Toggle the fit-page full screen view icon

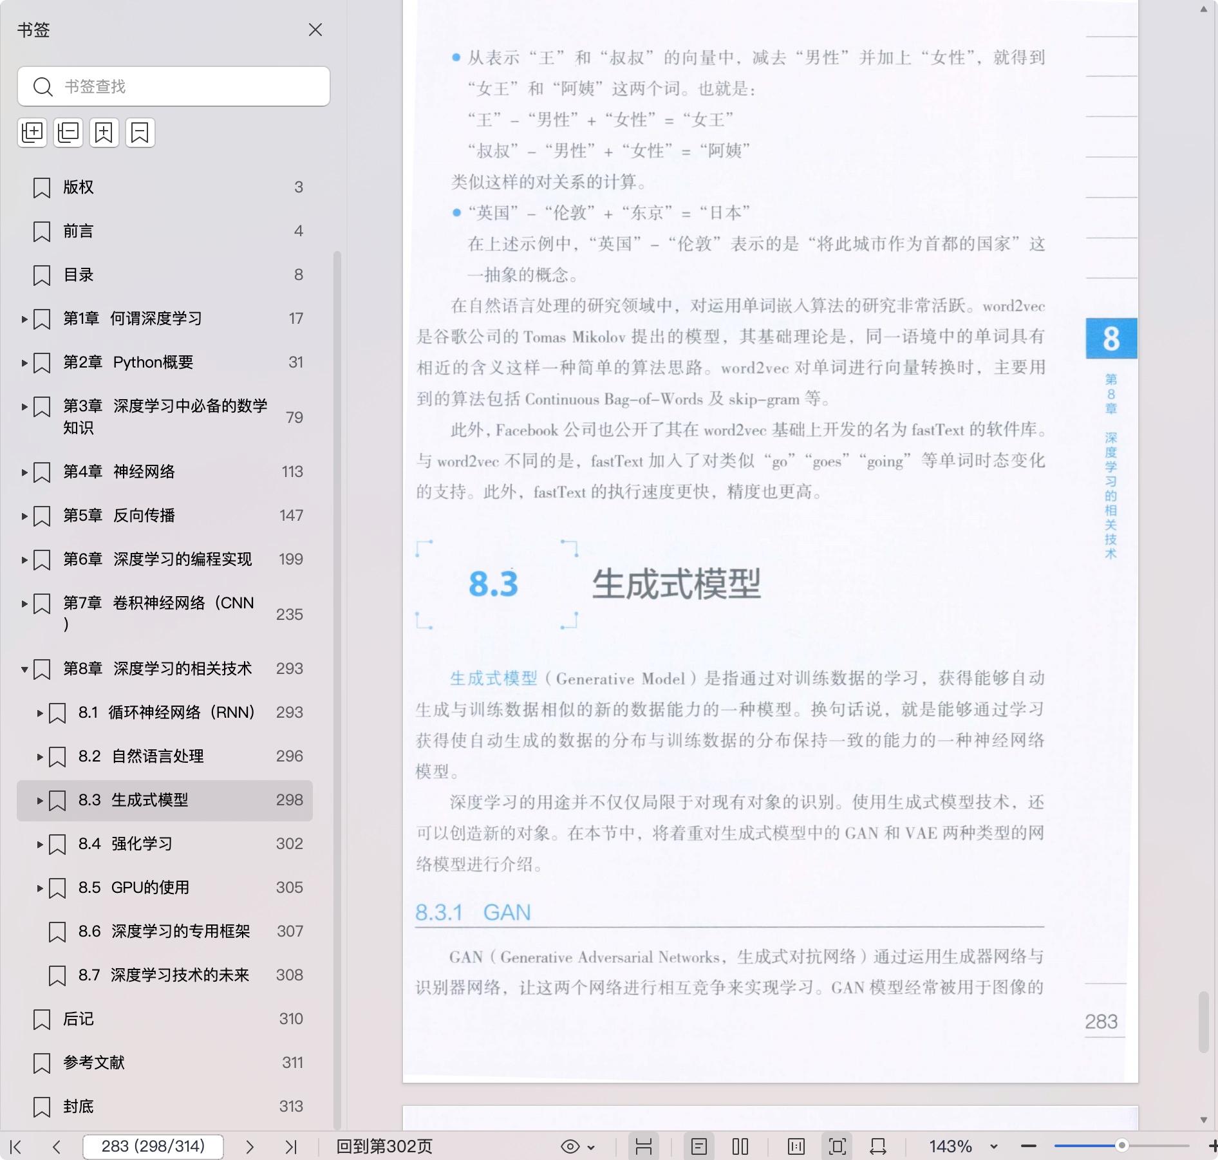point(837,1146)
